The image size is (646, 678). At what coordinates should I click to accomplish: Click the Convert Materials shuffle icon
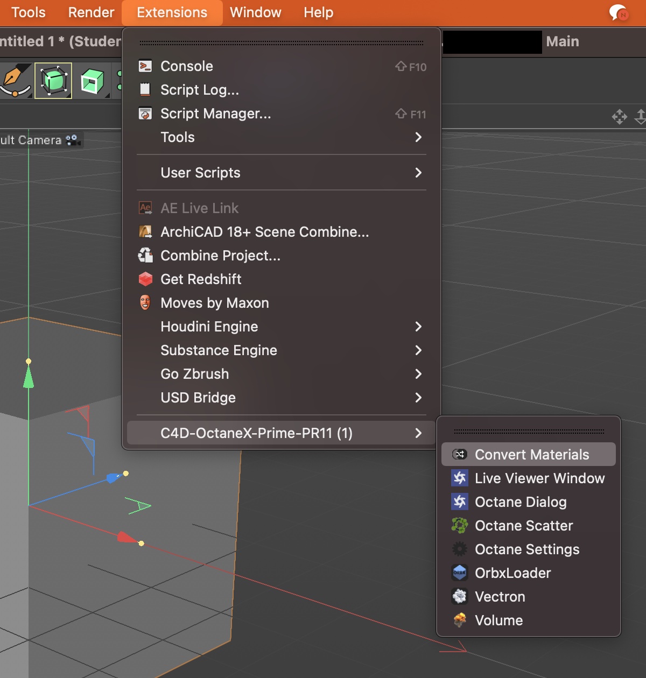[460, 454]
